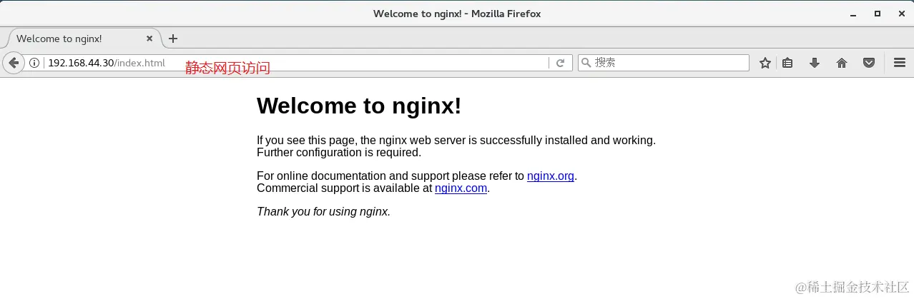Click the search magnifier icon
914x299 pixels.
coord(586,63)
